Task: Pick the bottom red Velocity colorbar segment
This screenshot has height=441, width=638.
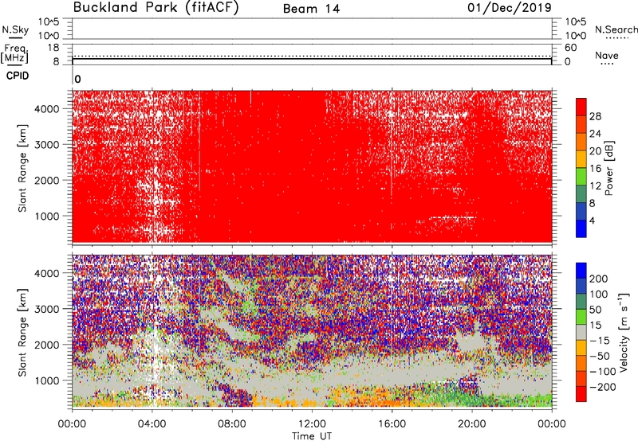Action: tap(581, 394)
